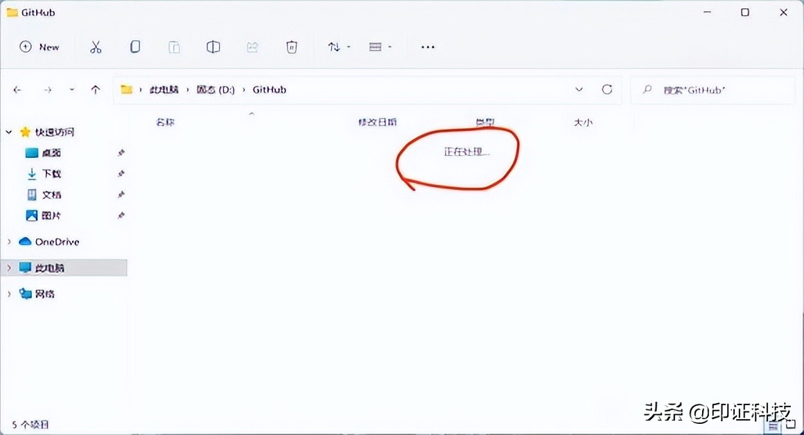804x435 pixels.
Task: Go back using the back arrow
Action: [x=17, y=89]
